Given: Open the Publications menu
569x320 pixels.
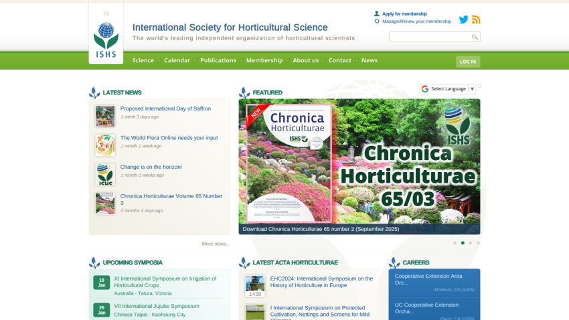Looking at the screenshot, I should pos(218,61).
